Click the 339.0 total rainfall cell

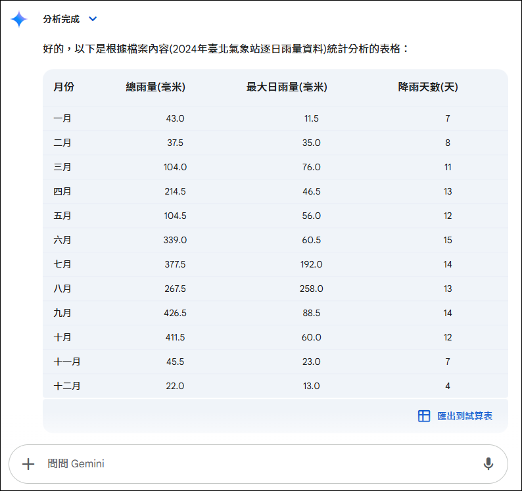click(175, 240)
